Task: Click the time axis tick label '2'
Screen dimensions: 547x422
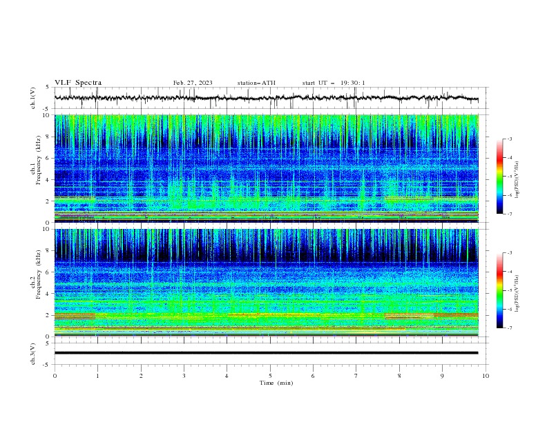Action: pos(141,376)
